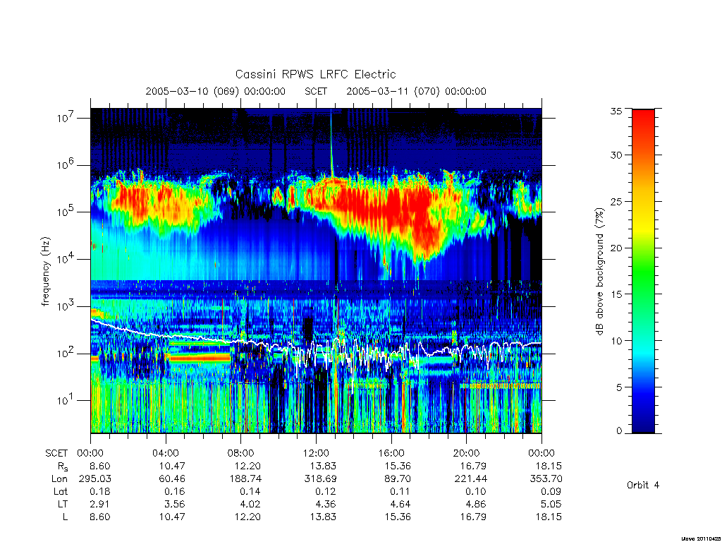The image size is (722, 542).
Task: Click the Lon value 318.69
Action: click(321, 479)
